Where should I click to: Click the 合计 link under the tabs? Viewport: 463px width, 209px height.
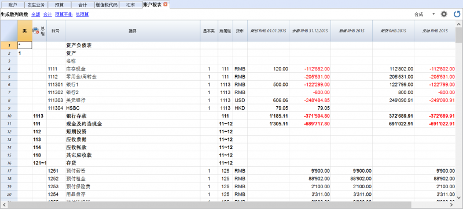pyautogui.click(x=47, y=14)
